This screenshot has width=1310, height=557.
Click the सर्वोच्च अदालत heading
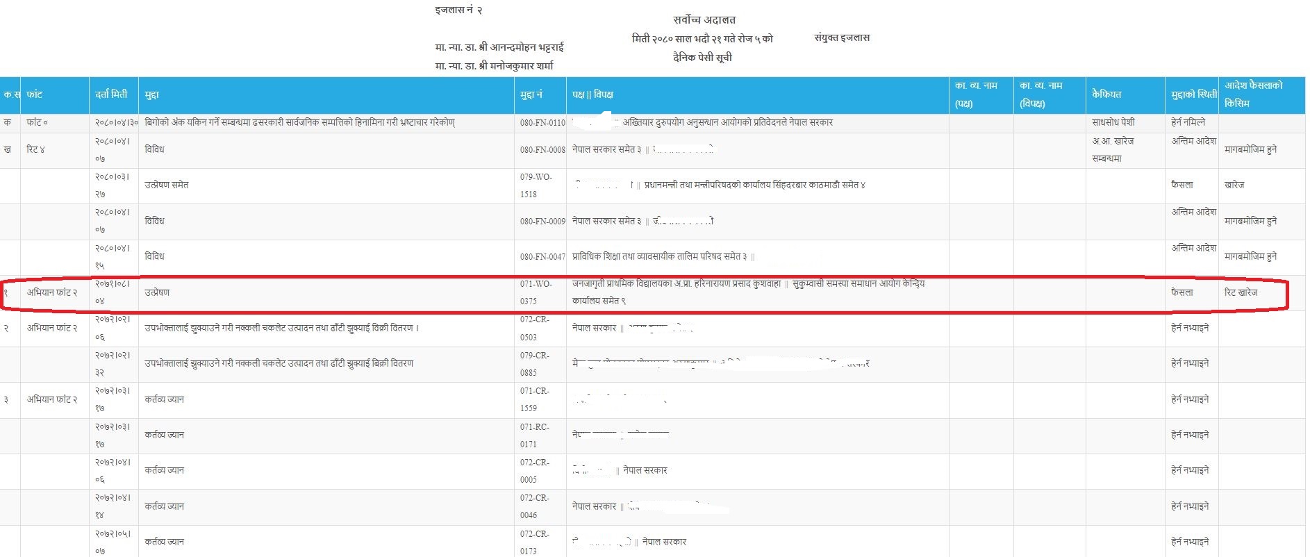[704, 20]
